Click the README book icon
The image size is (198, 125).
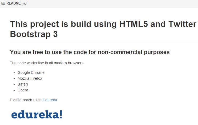(x=3, y=3)
